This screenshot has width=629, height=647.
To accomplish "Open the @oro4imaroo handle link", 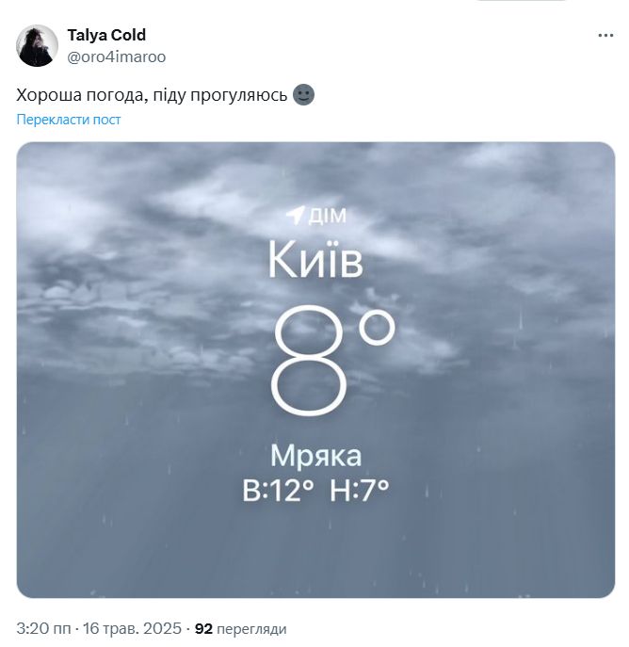I will 116,57.
